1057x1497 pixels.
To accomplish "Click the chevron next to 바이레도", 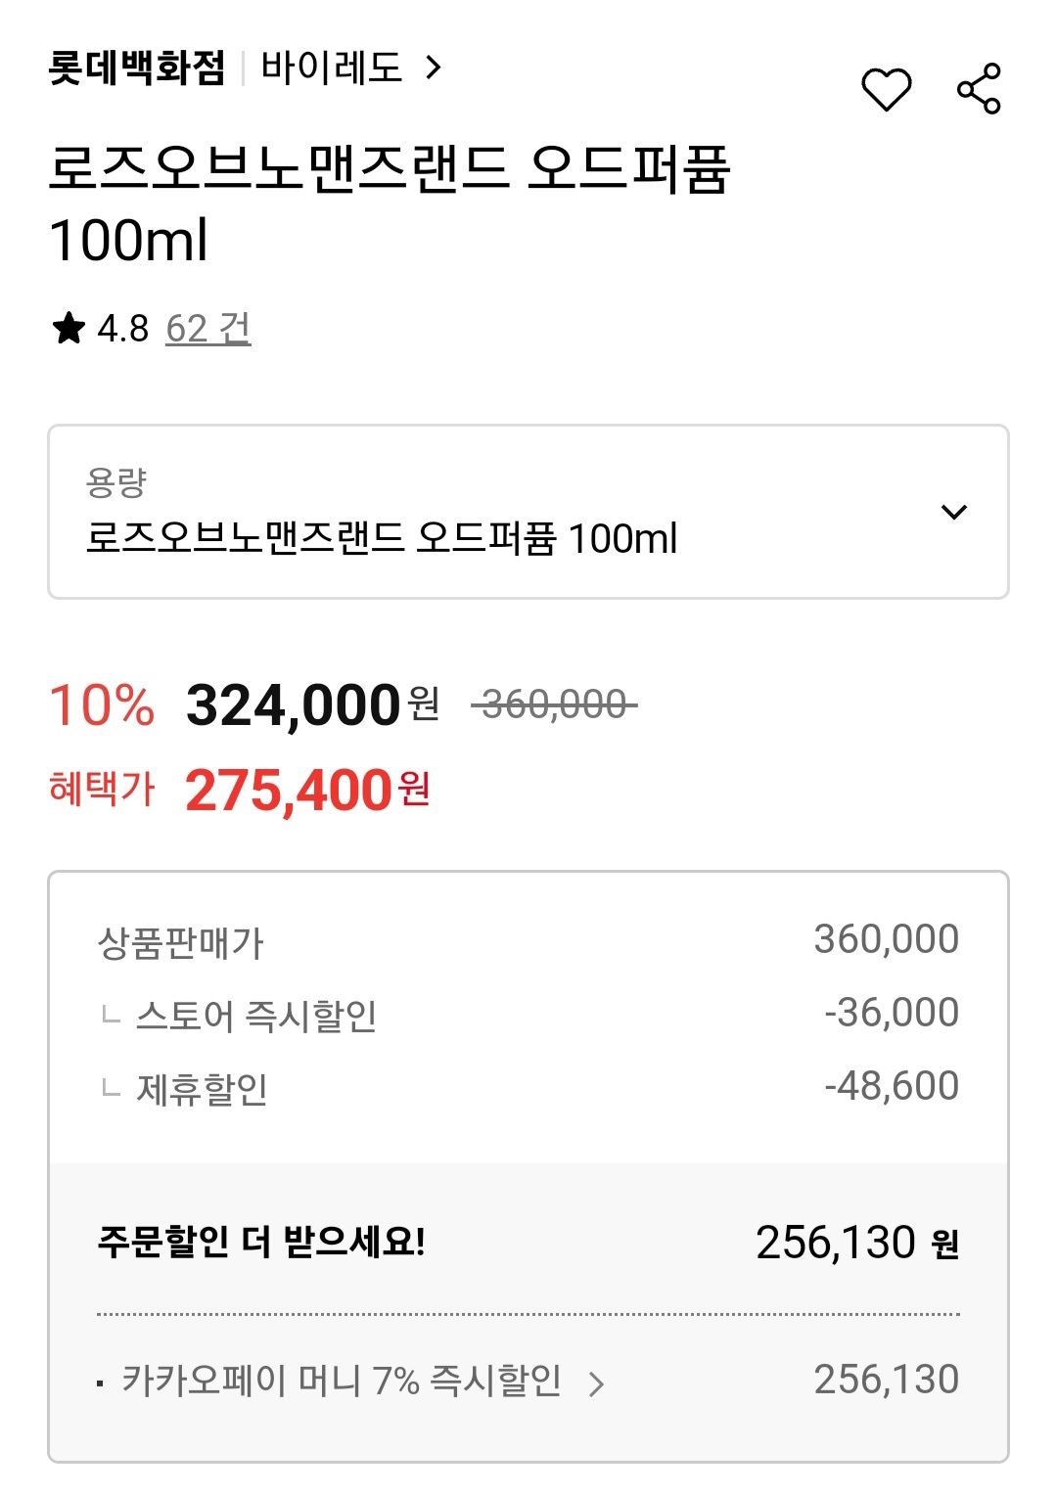I will tap(434, 68).
